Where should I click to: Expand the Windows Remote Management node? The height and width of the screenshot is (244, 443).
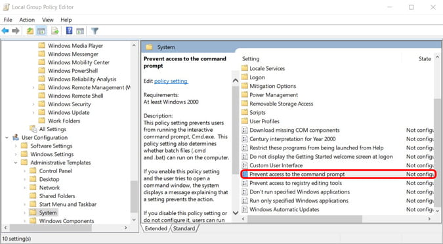33,87
